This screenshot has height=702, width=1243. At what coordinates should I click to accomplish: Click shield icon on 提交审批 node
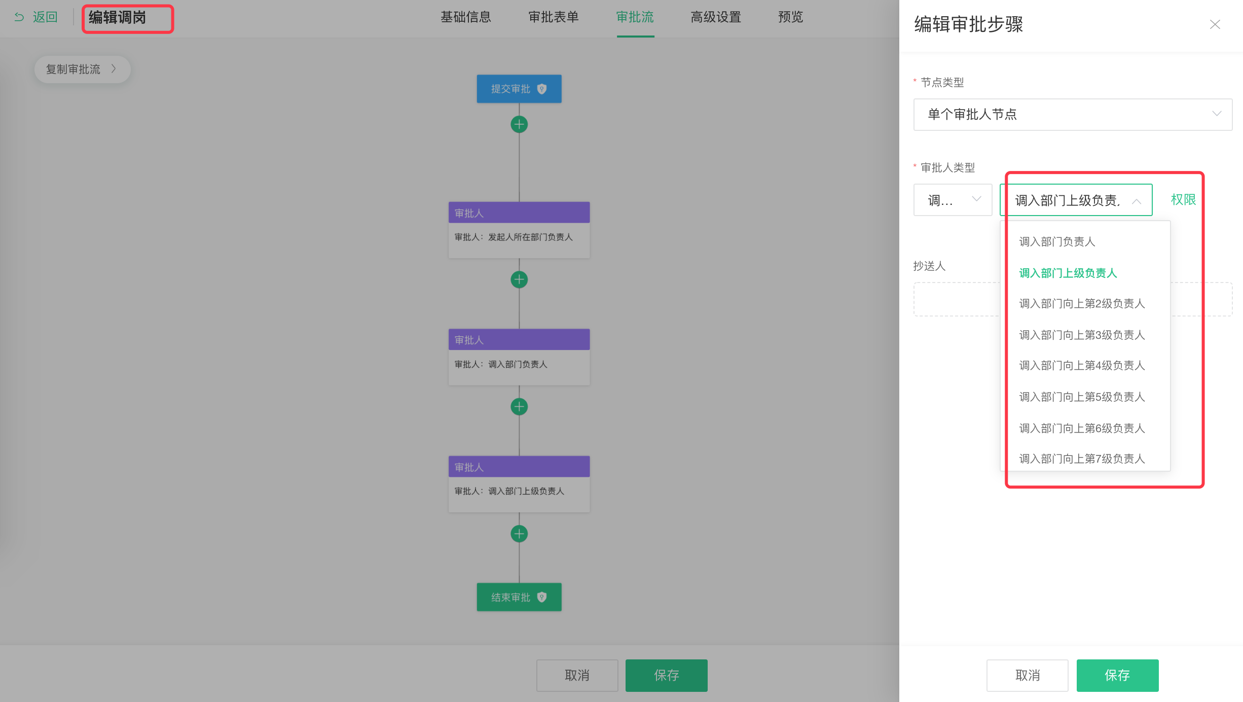coord(542,89)
